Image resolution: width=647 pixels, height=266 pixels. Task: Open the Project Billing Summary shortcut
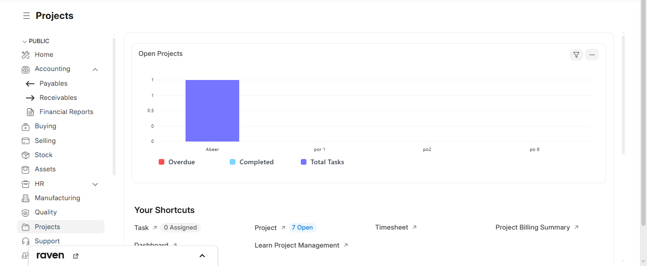532,228
